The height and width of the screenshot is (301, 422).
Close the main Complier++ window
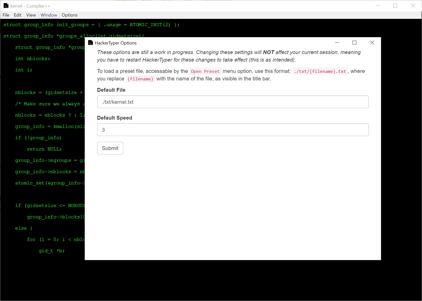coord(413,6)
